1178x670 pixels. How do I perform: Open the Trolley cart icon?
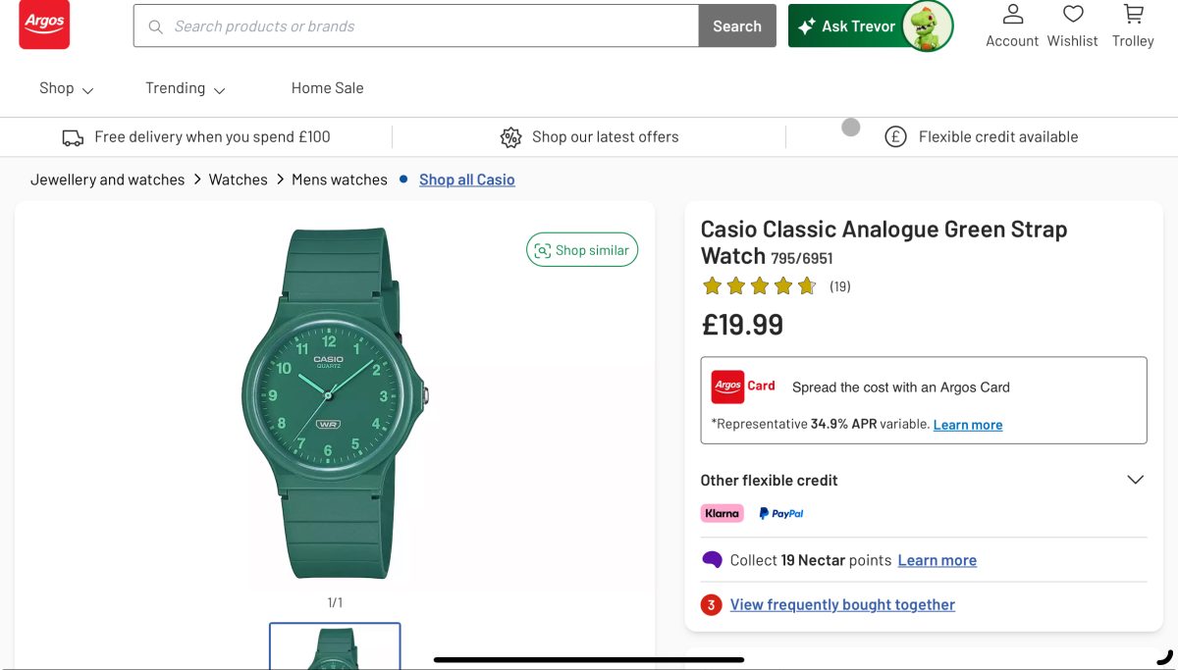(1133, 15)
